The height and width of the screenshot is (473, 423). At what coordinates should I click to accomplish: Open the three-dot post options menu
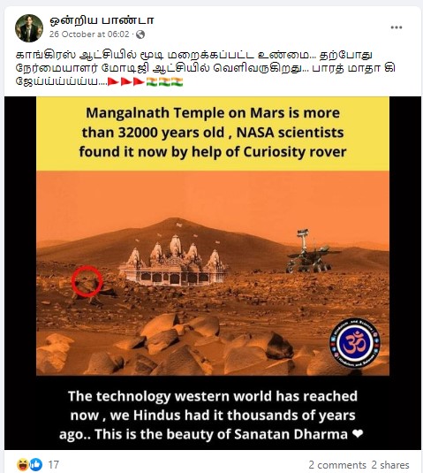pyautogui.click(x=397, y=27)
